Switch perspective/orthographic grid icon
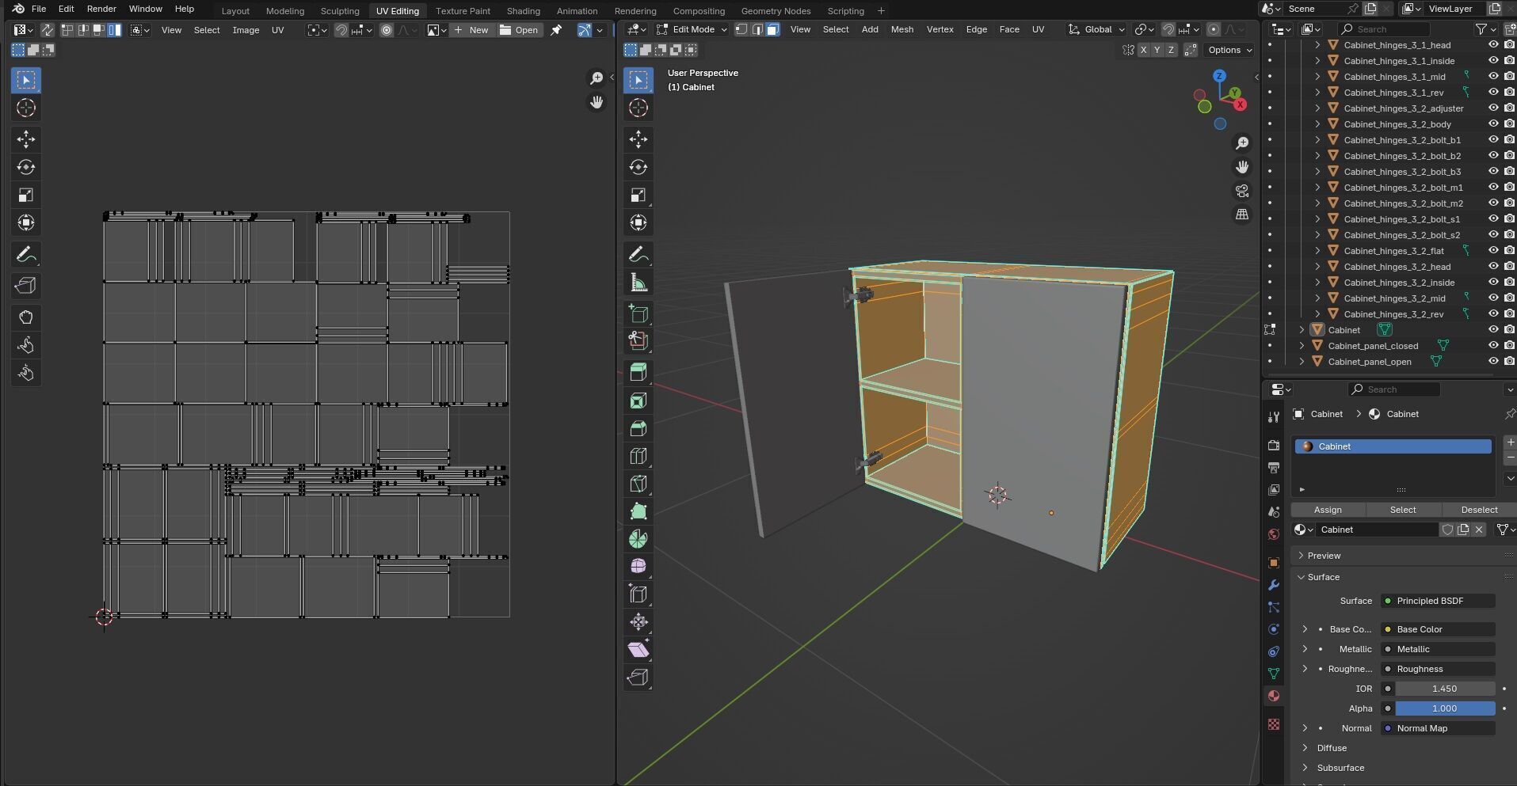This screenshot has height=786, width=1517. [1242, 215]
